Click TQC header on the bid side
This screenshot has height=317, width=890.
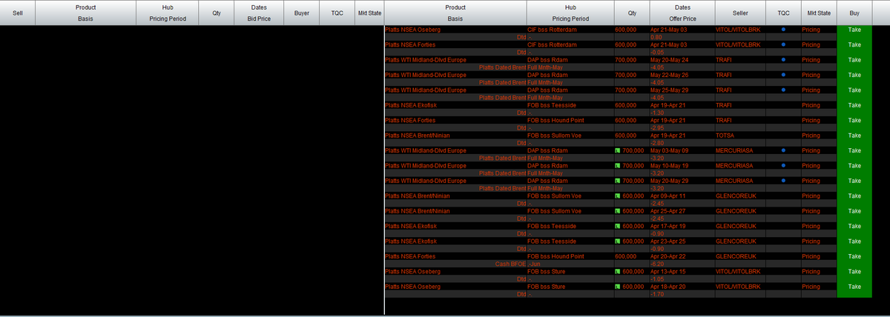pos(337,13)
